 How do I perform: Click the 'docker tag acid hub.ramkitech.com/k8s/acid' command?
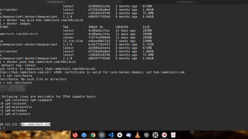(45, 20)
